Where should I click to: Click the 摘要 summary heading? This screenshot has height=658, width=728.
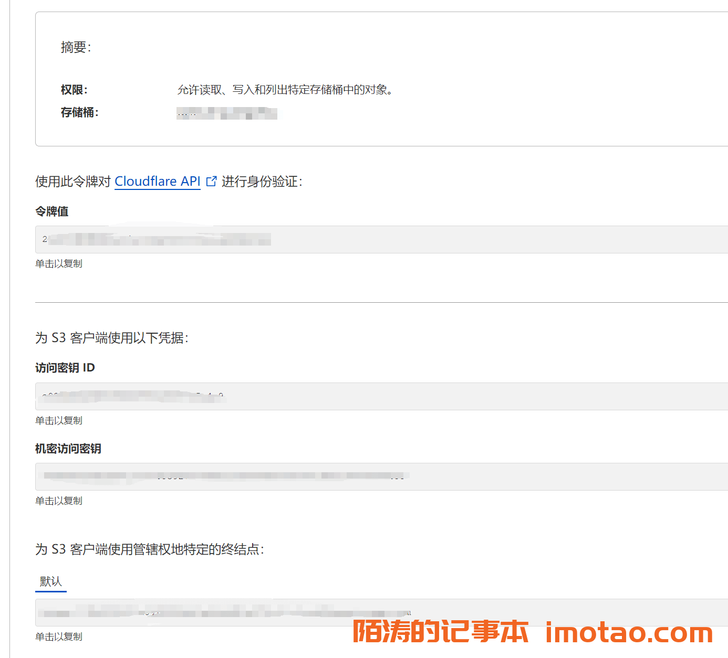[x=76, y=48]
